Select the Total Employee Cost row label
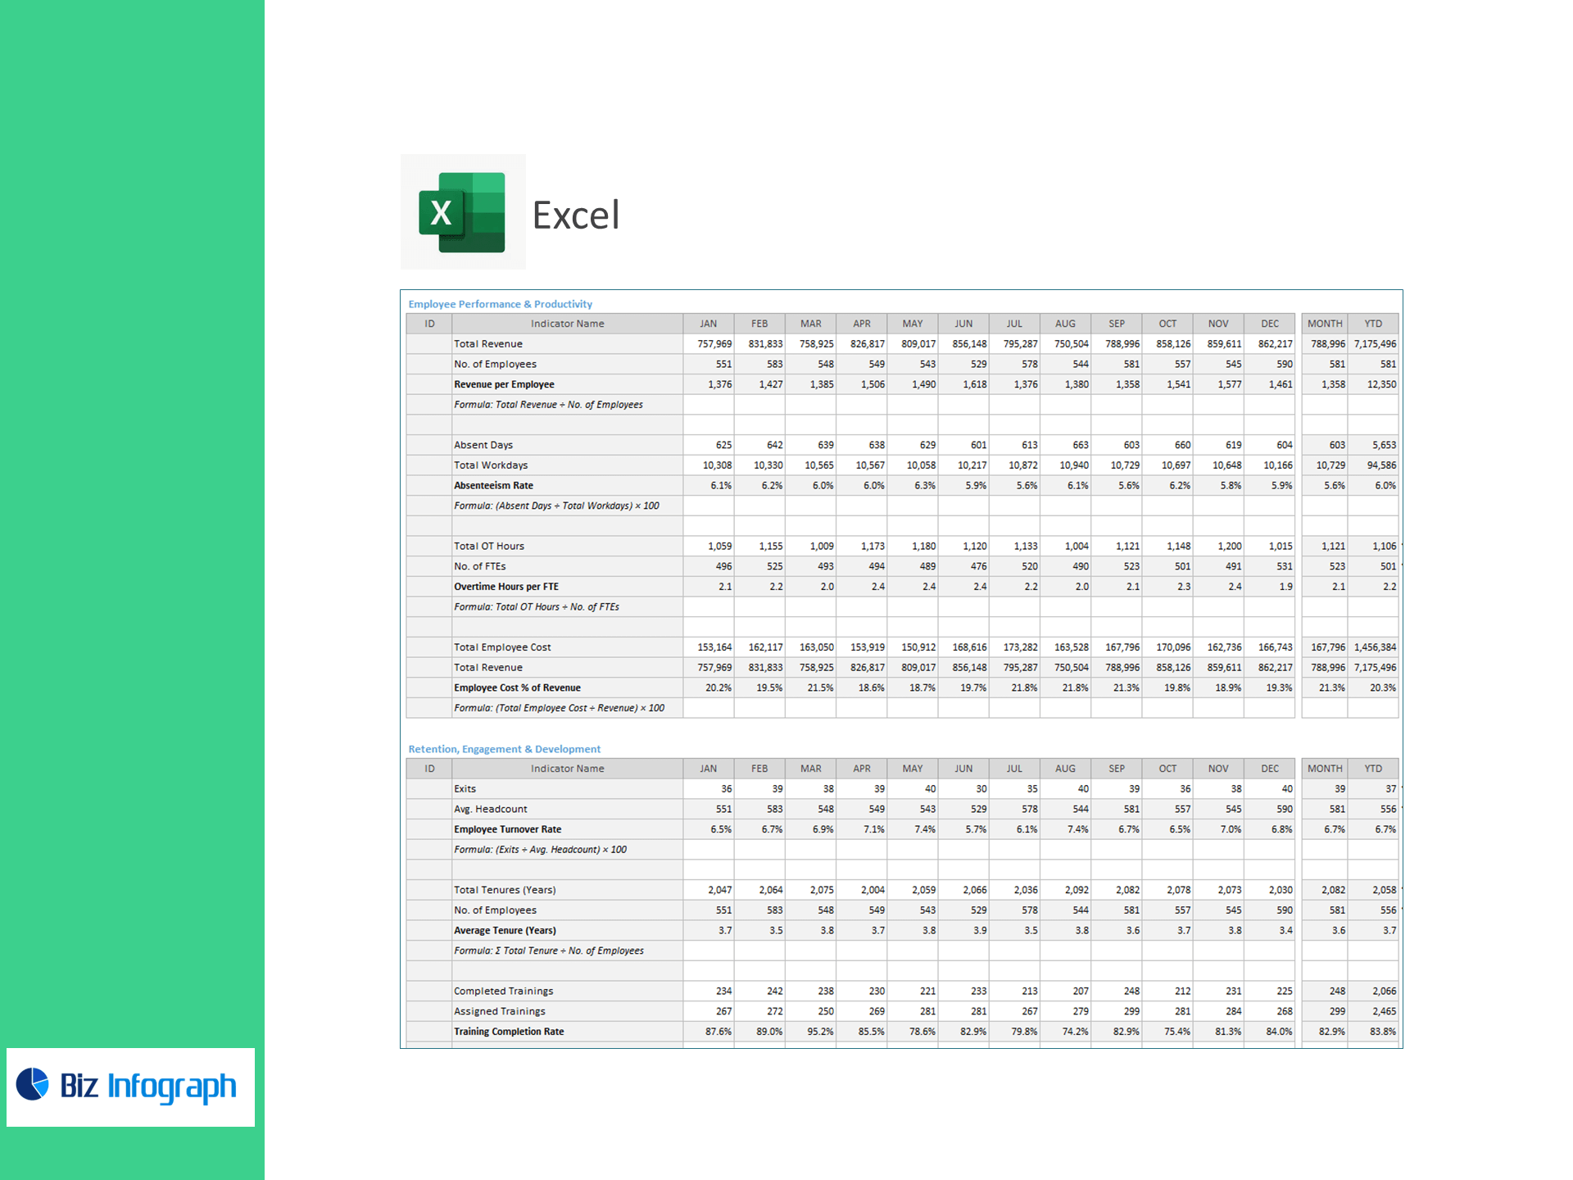 click(502, 647)
